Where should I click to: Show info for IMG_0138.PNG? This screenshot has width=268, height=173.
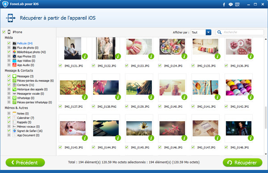(x=118, y=97)
